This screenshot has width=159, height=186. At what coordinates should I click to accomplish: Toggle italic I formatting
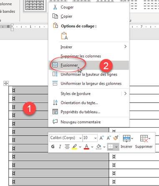pos(60,146)
